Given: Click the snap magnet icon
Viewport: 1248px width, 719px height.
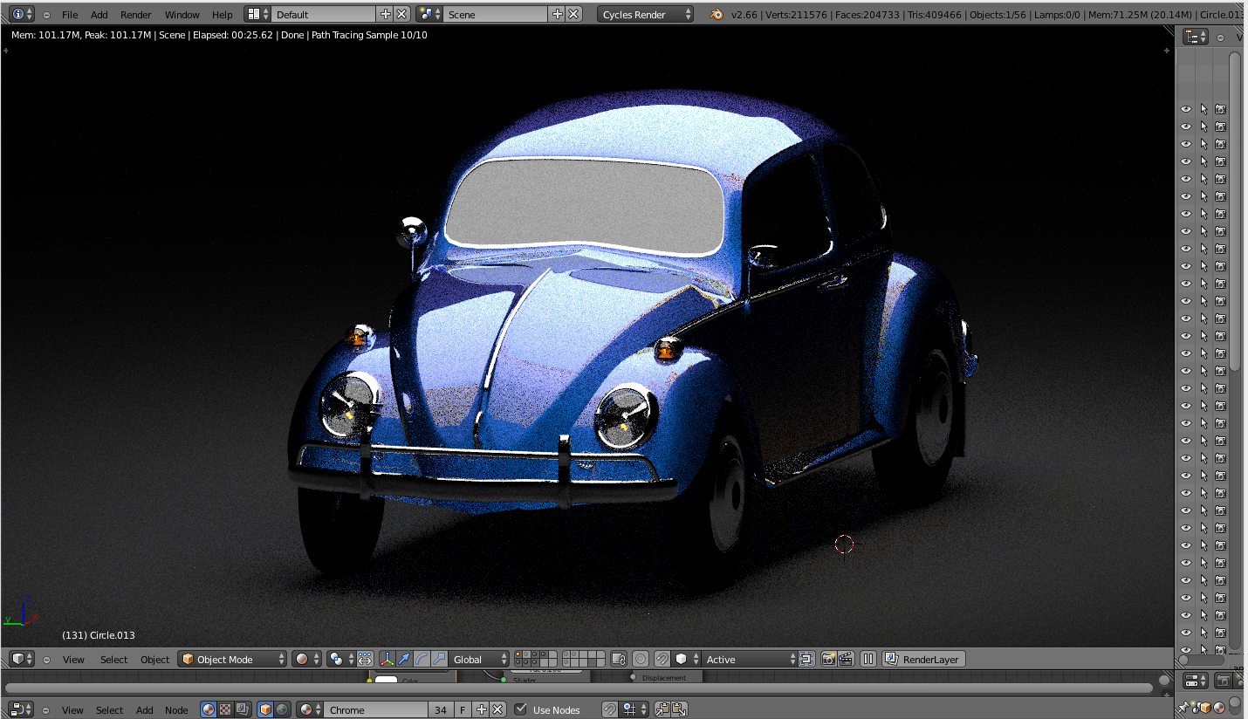Looking at the screenshot, I should (x=662, y=659).
